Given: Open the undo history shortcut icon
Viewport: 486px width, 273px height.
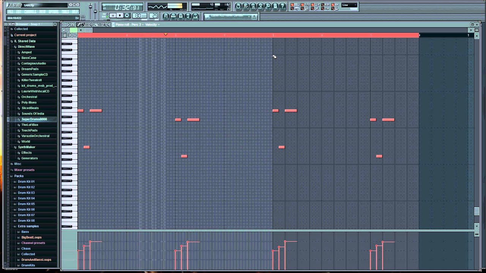Looking at the screenshot, I should (x=238, y=6).
